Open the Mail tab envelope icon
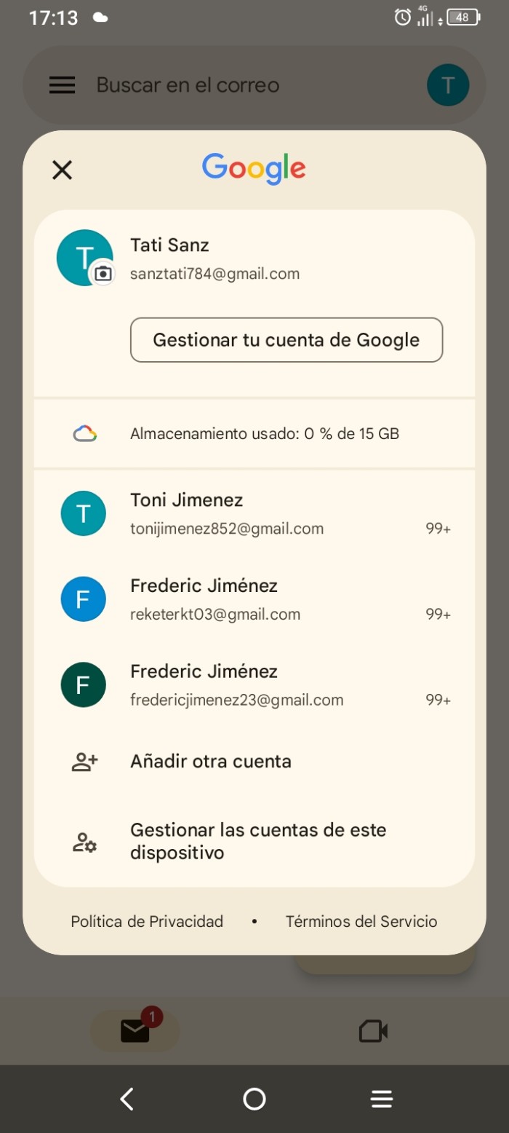 coord(135,1030)
